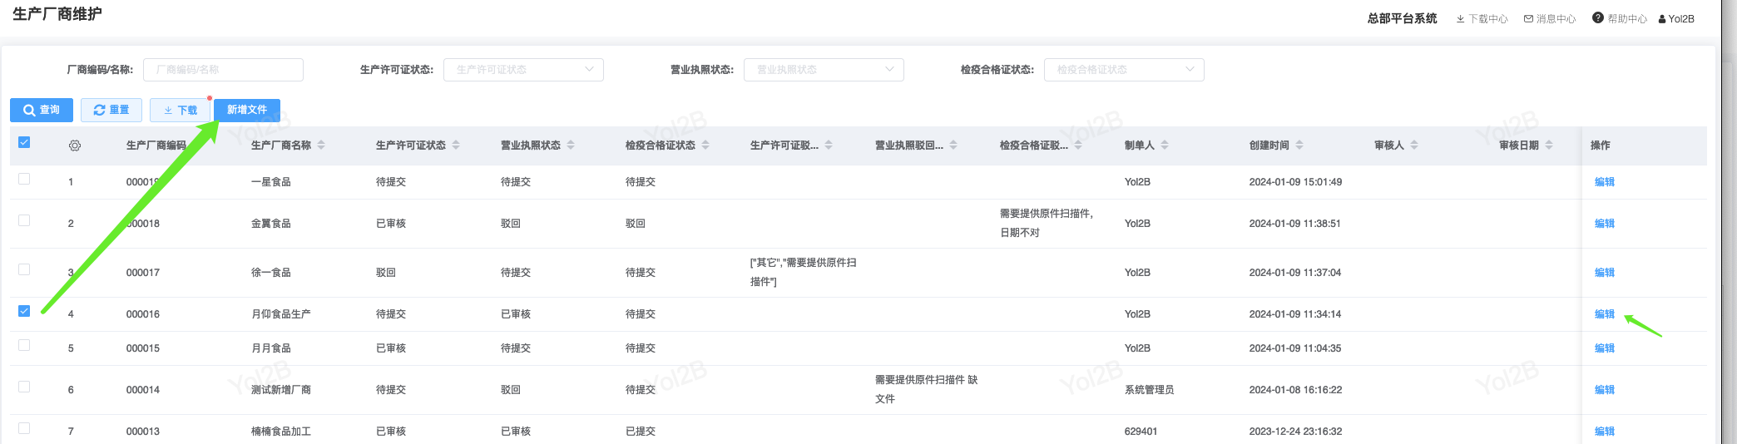Screen dimensions: 1737x444
Task: Click 金翼食品 name cell
Action: [271, 224]
